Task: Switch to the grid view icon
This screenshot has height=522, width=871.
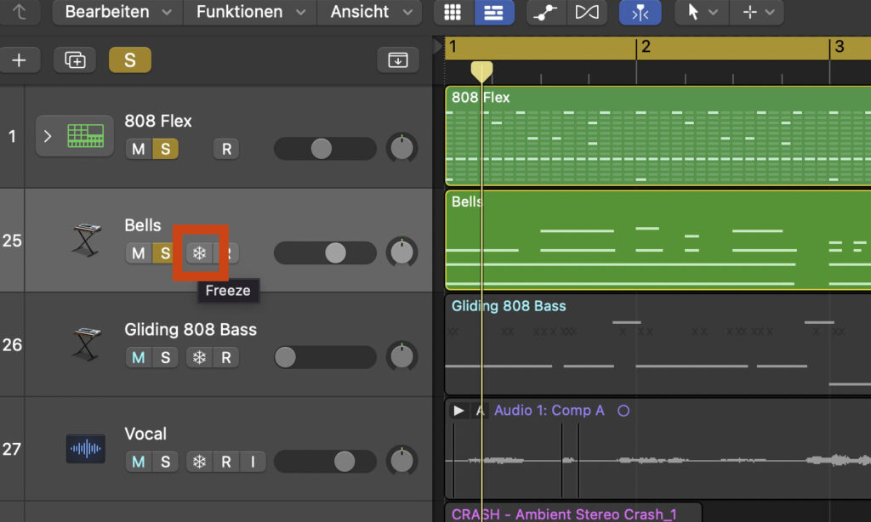Action: 453,12
